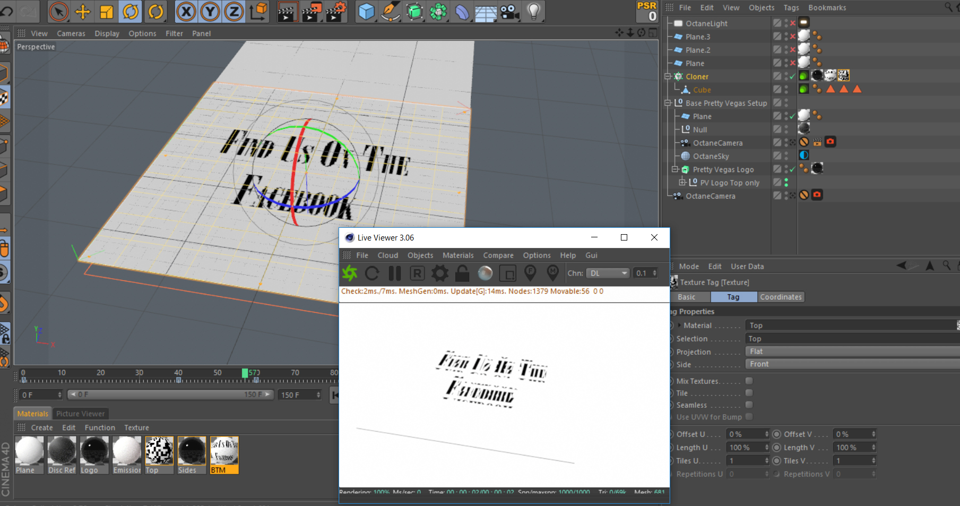Click the light bulb Light object icon
This screenshot has height=506, width=960.
pos(533,12)
